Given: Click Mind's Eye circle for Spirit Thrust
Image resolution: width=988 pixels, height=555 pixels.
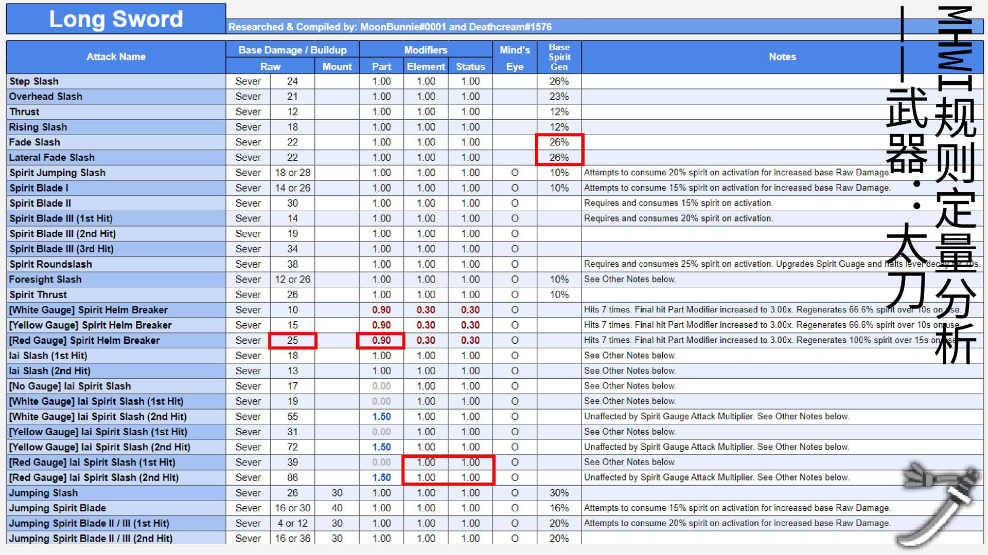Looking at the screenshot, I should point(515,295).
